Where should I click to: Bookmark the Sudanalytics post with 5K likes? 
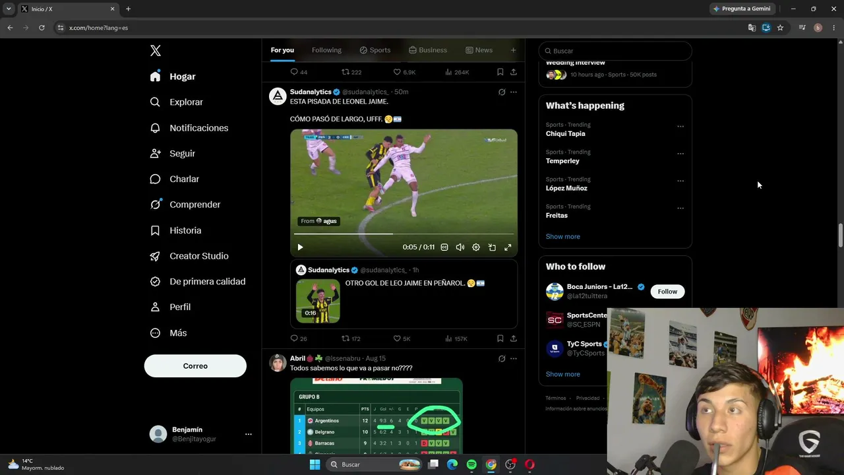pyautogui.click(x=500, y=338)
